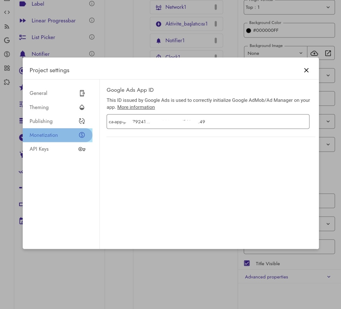Toggle the Title Visible checkbox

click(x=247, y=263)
